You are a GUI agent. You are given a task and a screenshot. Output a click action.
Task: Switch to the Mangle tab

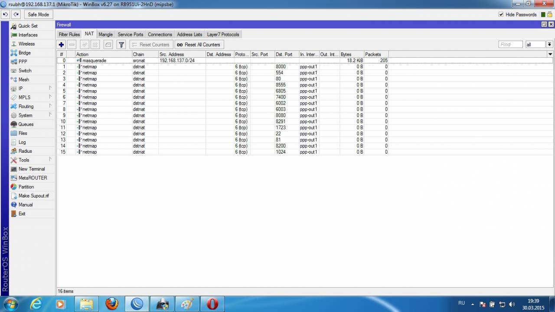tap(106, 34)
